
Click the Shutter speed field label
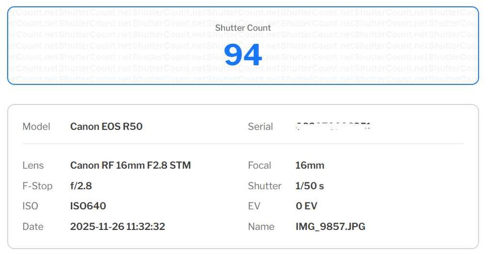(265, 186)
